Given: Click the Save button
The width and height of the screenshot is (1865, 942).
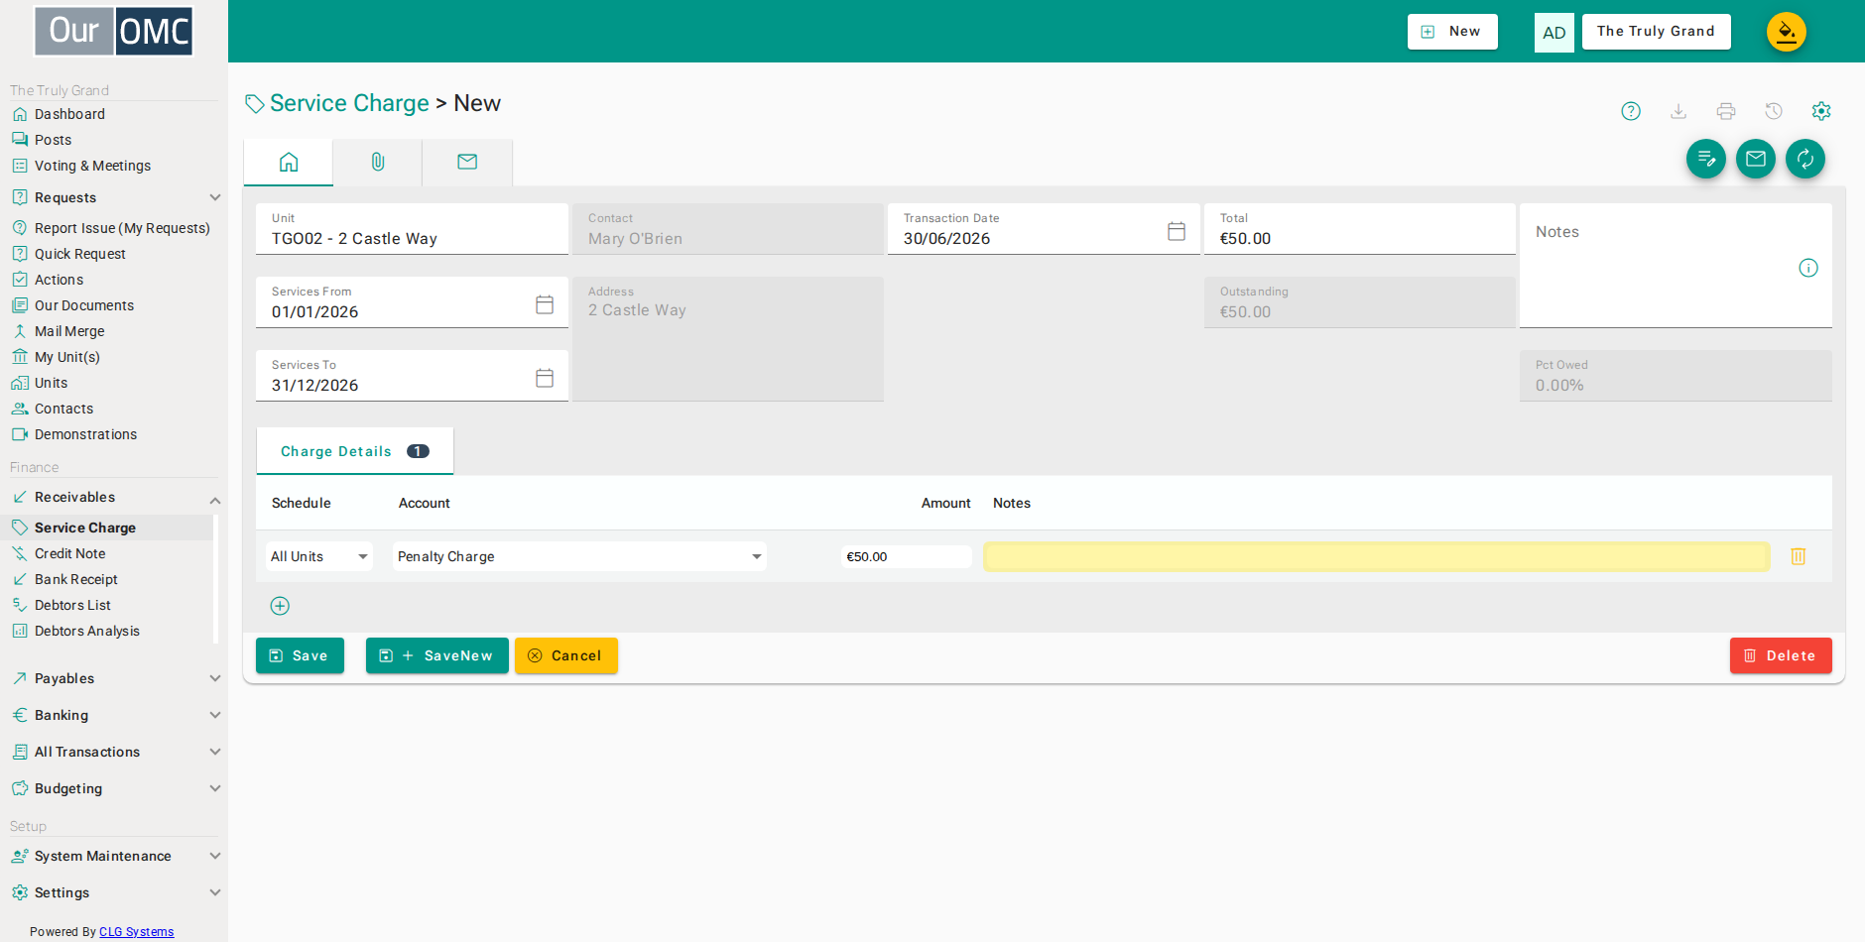Looking at the screenshot, I should coord(300,655).
